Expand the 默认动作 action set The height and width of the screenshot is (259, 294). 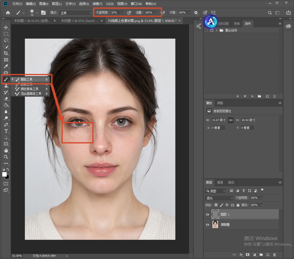(216, 30)
